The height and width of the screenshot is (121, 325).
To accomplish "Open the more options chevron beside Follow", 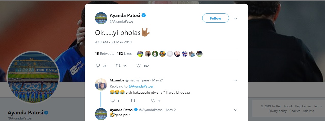I will [236, 19].
